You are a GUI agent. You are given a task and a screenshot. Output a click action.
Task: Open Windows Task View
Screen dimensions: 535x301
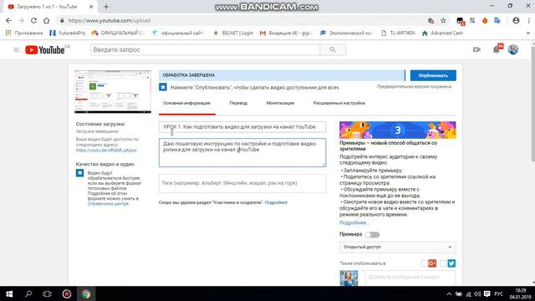[x=47, y=293]
